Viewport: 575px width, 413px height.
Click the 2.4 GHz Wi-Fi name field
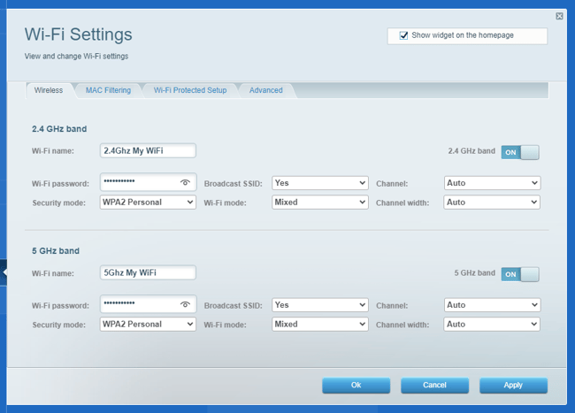[x=148, y=150]
